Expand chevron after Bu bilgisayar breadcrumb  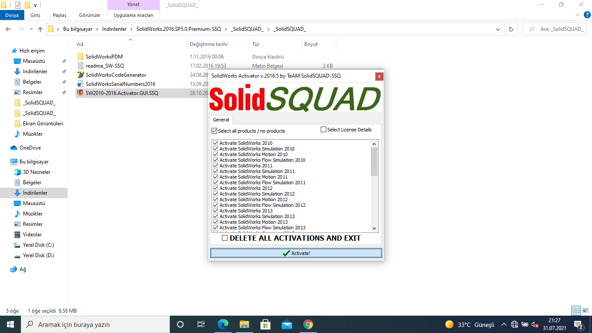coord(98,29)
